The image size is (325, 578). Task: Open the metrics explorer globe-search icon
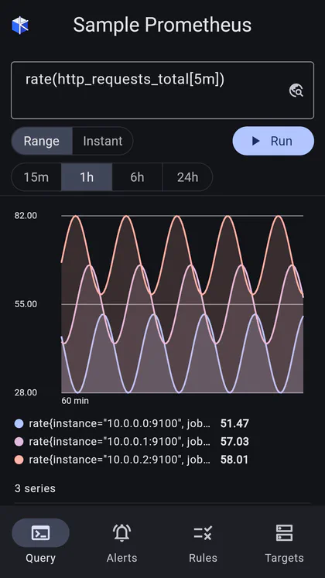tap(296, 91)
